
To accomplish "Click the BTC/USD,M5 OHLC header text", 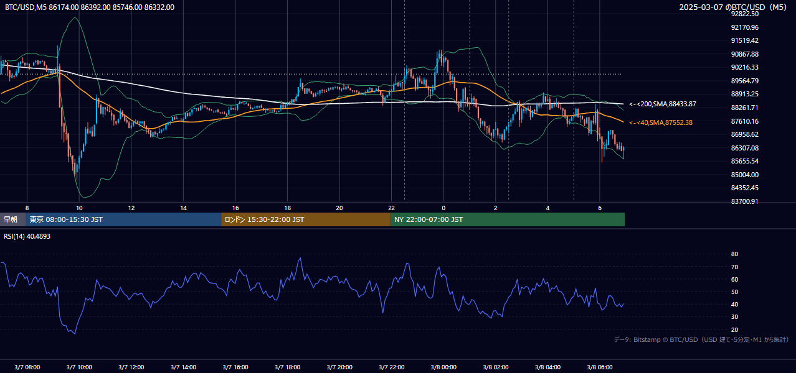I will coord(90,7).
